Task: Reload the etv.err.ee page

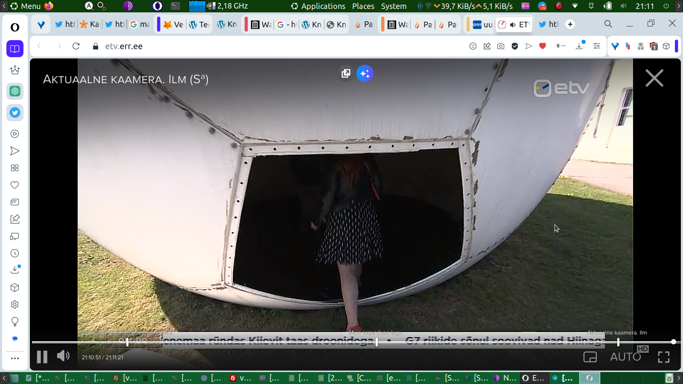Action: [76, 46]
